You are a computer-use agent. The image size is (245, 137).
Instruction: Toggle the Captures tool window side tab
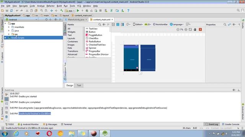point(2,57)
